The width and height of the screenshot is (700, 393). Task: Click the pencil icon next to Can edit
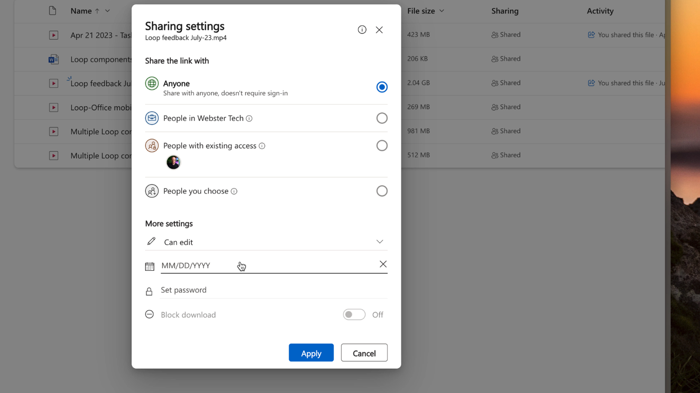click(x=150, y=242)
